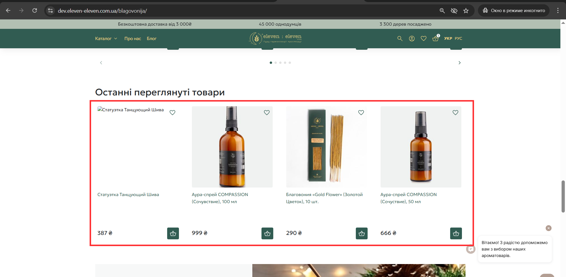
Task: Open Благовония Gold Flower product link
Action: 324,198
